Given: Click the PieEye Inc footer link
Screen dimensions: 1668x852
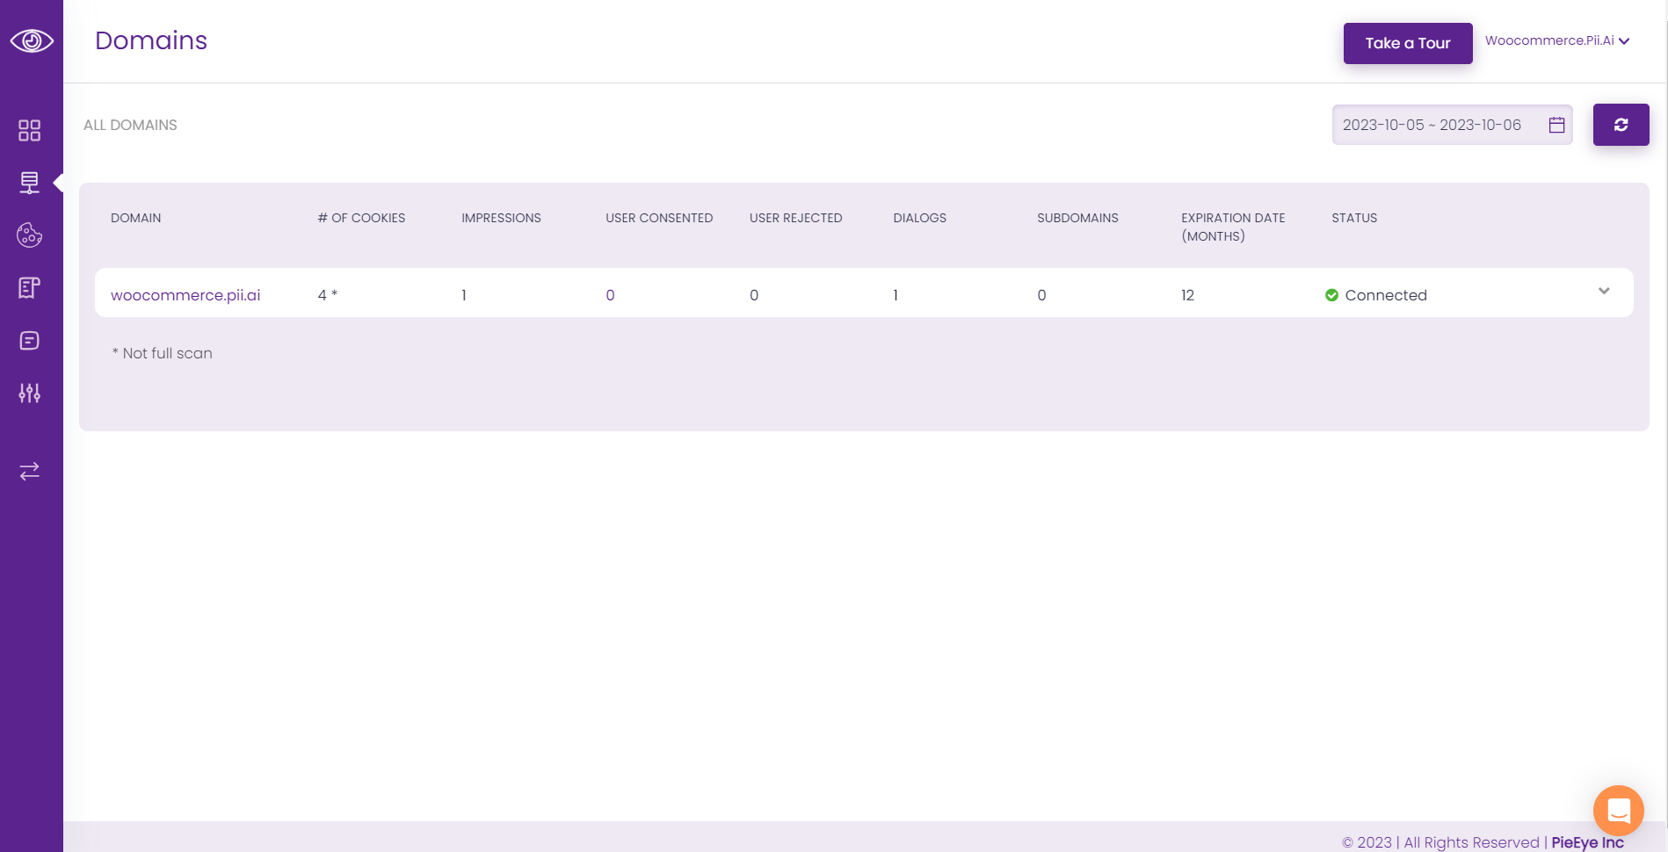Looking at the screenshot, I should pos(1587,842).
